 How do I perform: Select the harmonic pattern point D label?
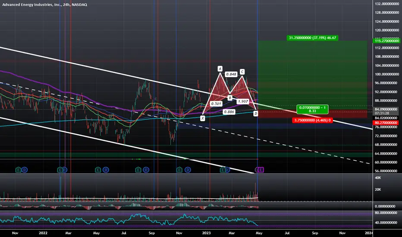coord(256,113)
